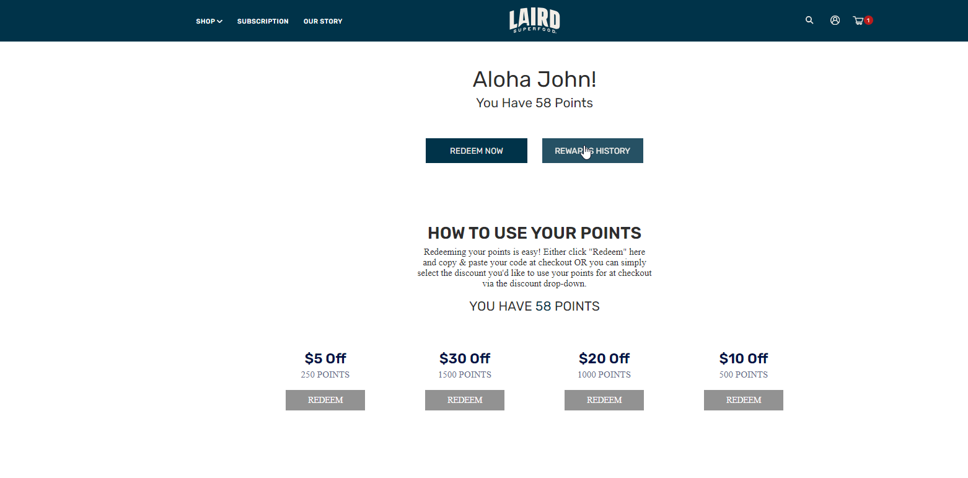Open the search magnifier icon
Screen dimensions: 968x478
click(809, 20)
